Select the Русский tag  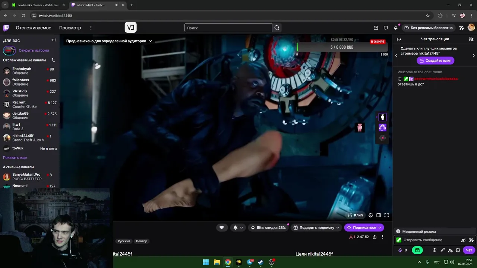[x=124, y=241]
